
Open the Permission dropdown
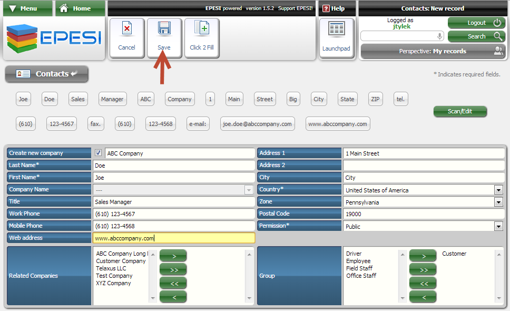[x=498, y=227]
